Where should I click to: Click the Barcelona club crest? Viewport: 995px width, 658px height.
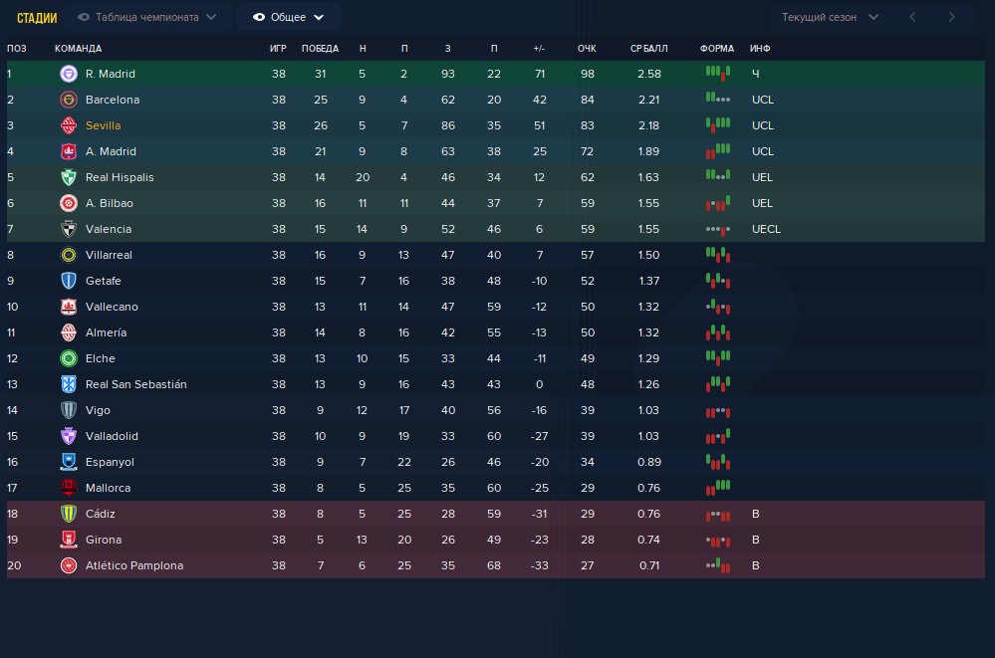(68, 100)
